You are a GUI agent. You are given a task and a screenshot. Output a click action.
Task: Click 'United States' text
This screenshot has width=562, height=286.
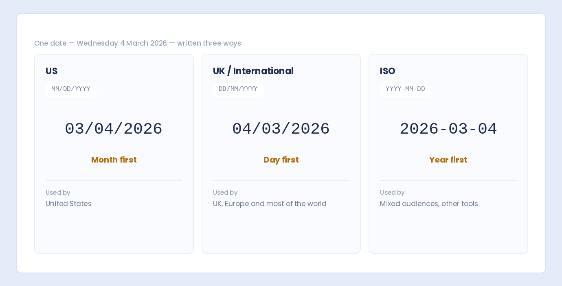point(68,204)
